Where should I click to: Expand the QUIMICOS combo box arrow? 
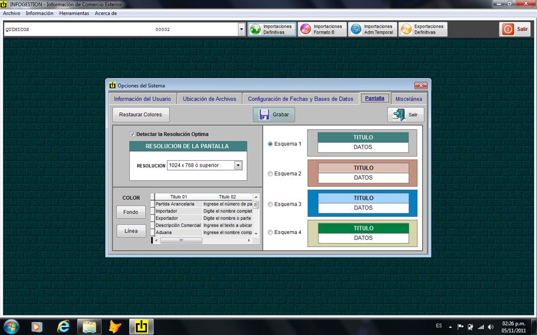coord(241,30)
